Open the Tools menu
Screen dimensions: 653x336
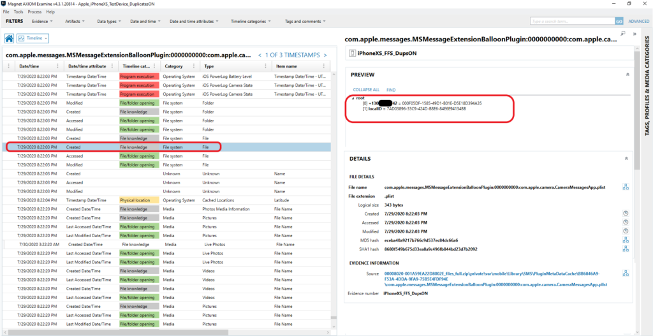18,12
